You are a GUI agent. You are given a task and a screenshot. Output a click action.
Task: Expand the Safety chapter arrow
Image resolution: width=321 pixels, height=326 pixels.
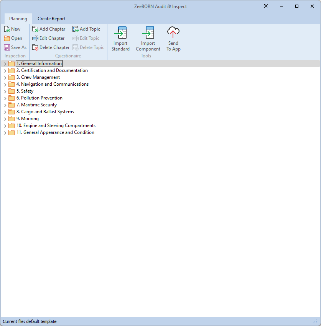coord(5,91)
